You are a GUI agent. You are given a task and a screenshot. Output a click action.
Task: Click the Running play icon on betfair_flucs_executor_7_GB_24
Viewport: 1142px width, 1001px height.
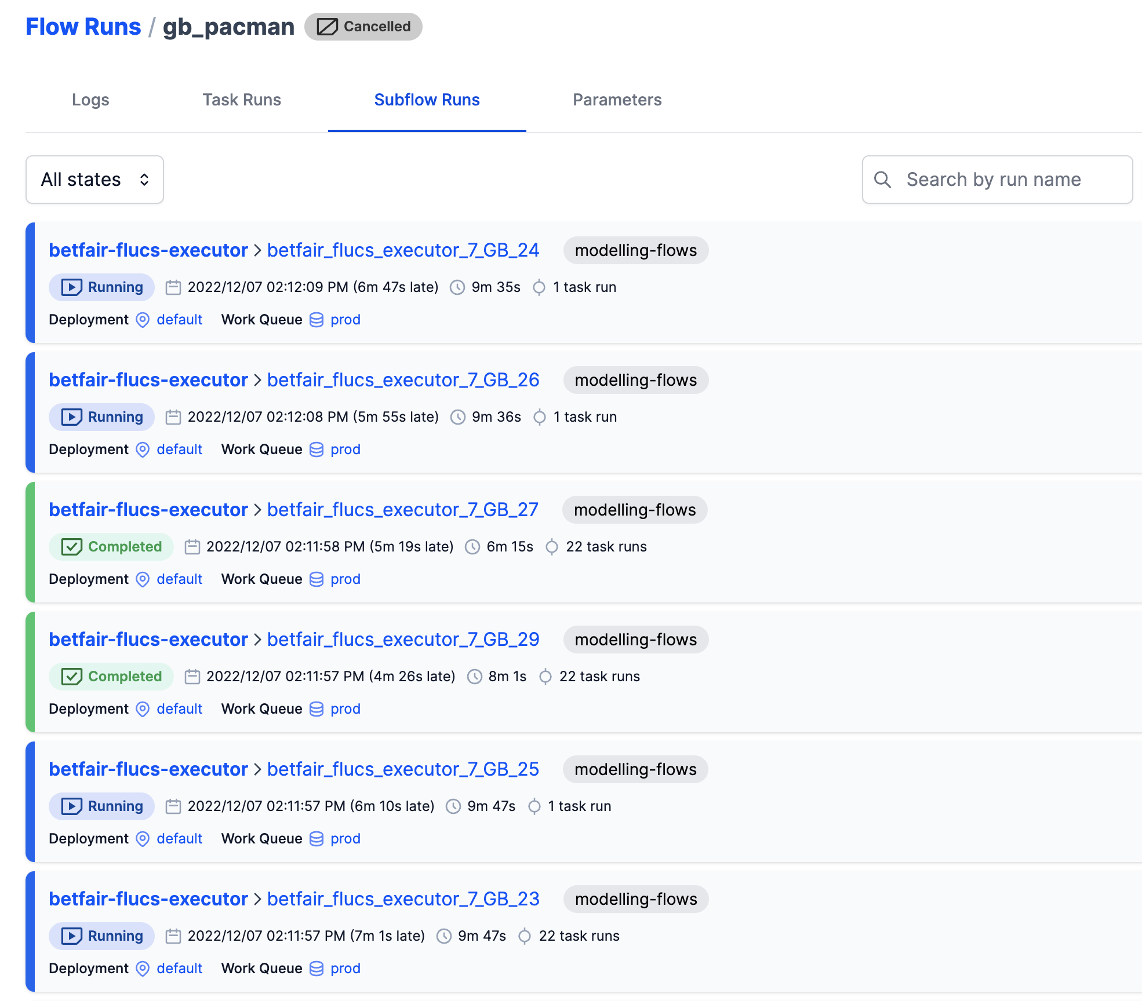point(72,287)
